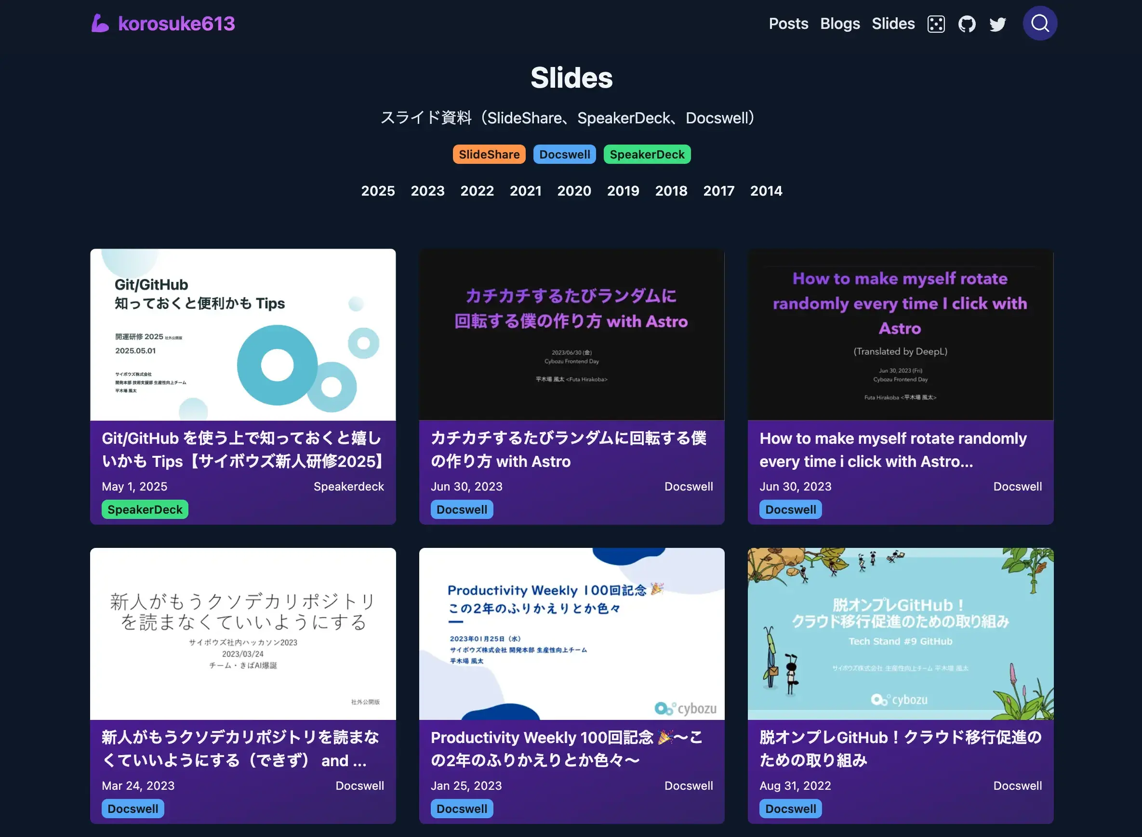This screenshot has width=1142, height=837.
Task: Click the korosuke613 flexed arm logo icon
Action: tap(100, 23)
